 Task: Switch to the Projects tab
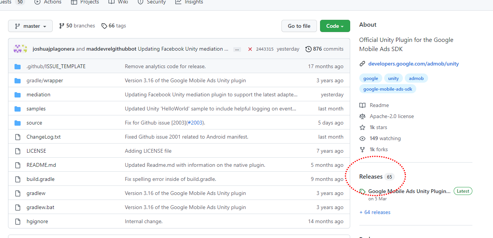click(x=85, y=2)
